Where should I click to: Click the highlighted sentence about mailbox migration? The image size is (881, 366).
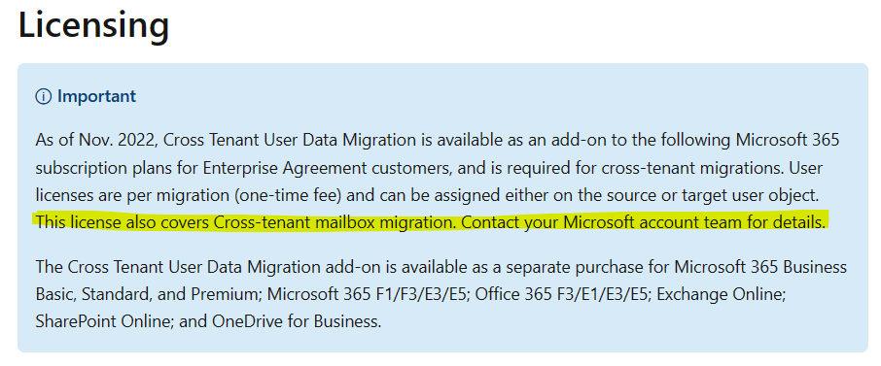pos(431,223)
